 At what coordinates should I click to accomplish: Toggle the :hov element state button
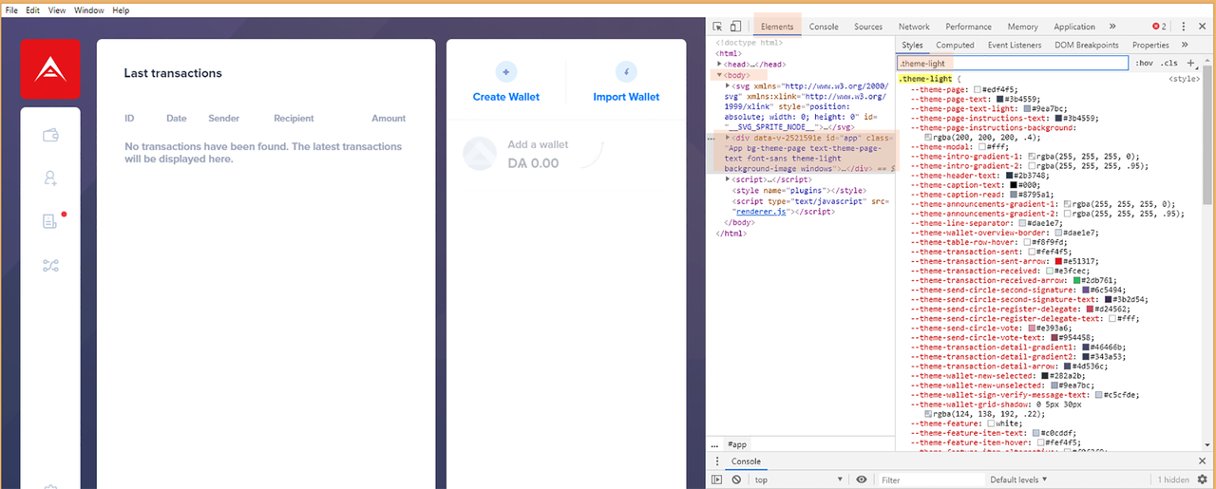(x=1144, y=63)
